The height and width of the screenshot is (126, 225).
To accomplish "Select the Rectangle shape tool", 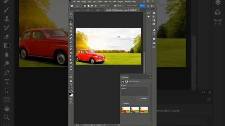I will coord(71,77).
